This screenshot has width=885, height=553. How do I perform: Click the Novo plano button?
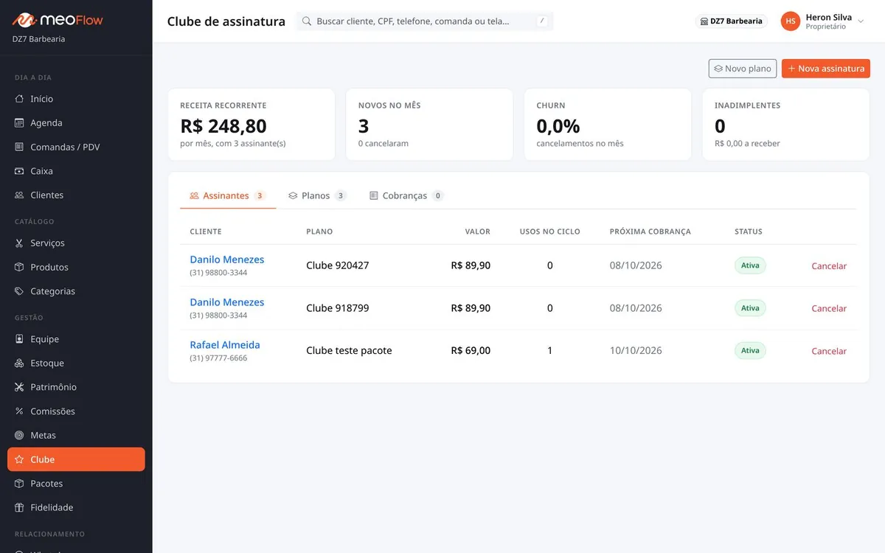tap(743, 69)
